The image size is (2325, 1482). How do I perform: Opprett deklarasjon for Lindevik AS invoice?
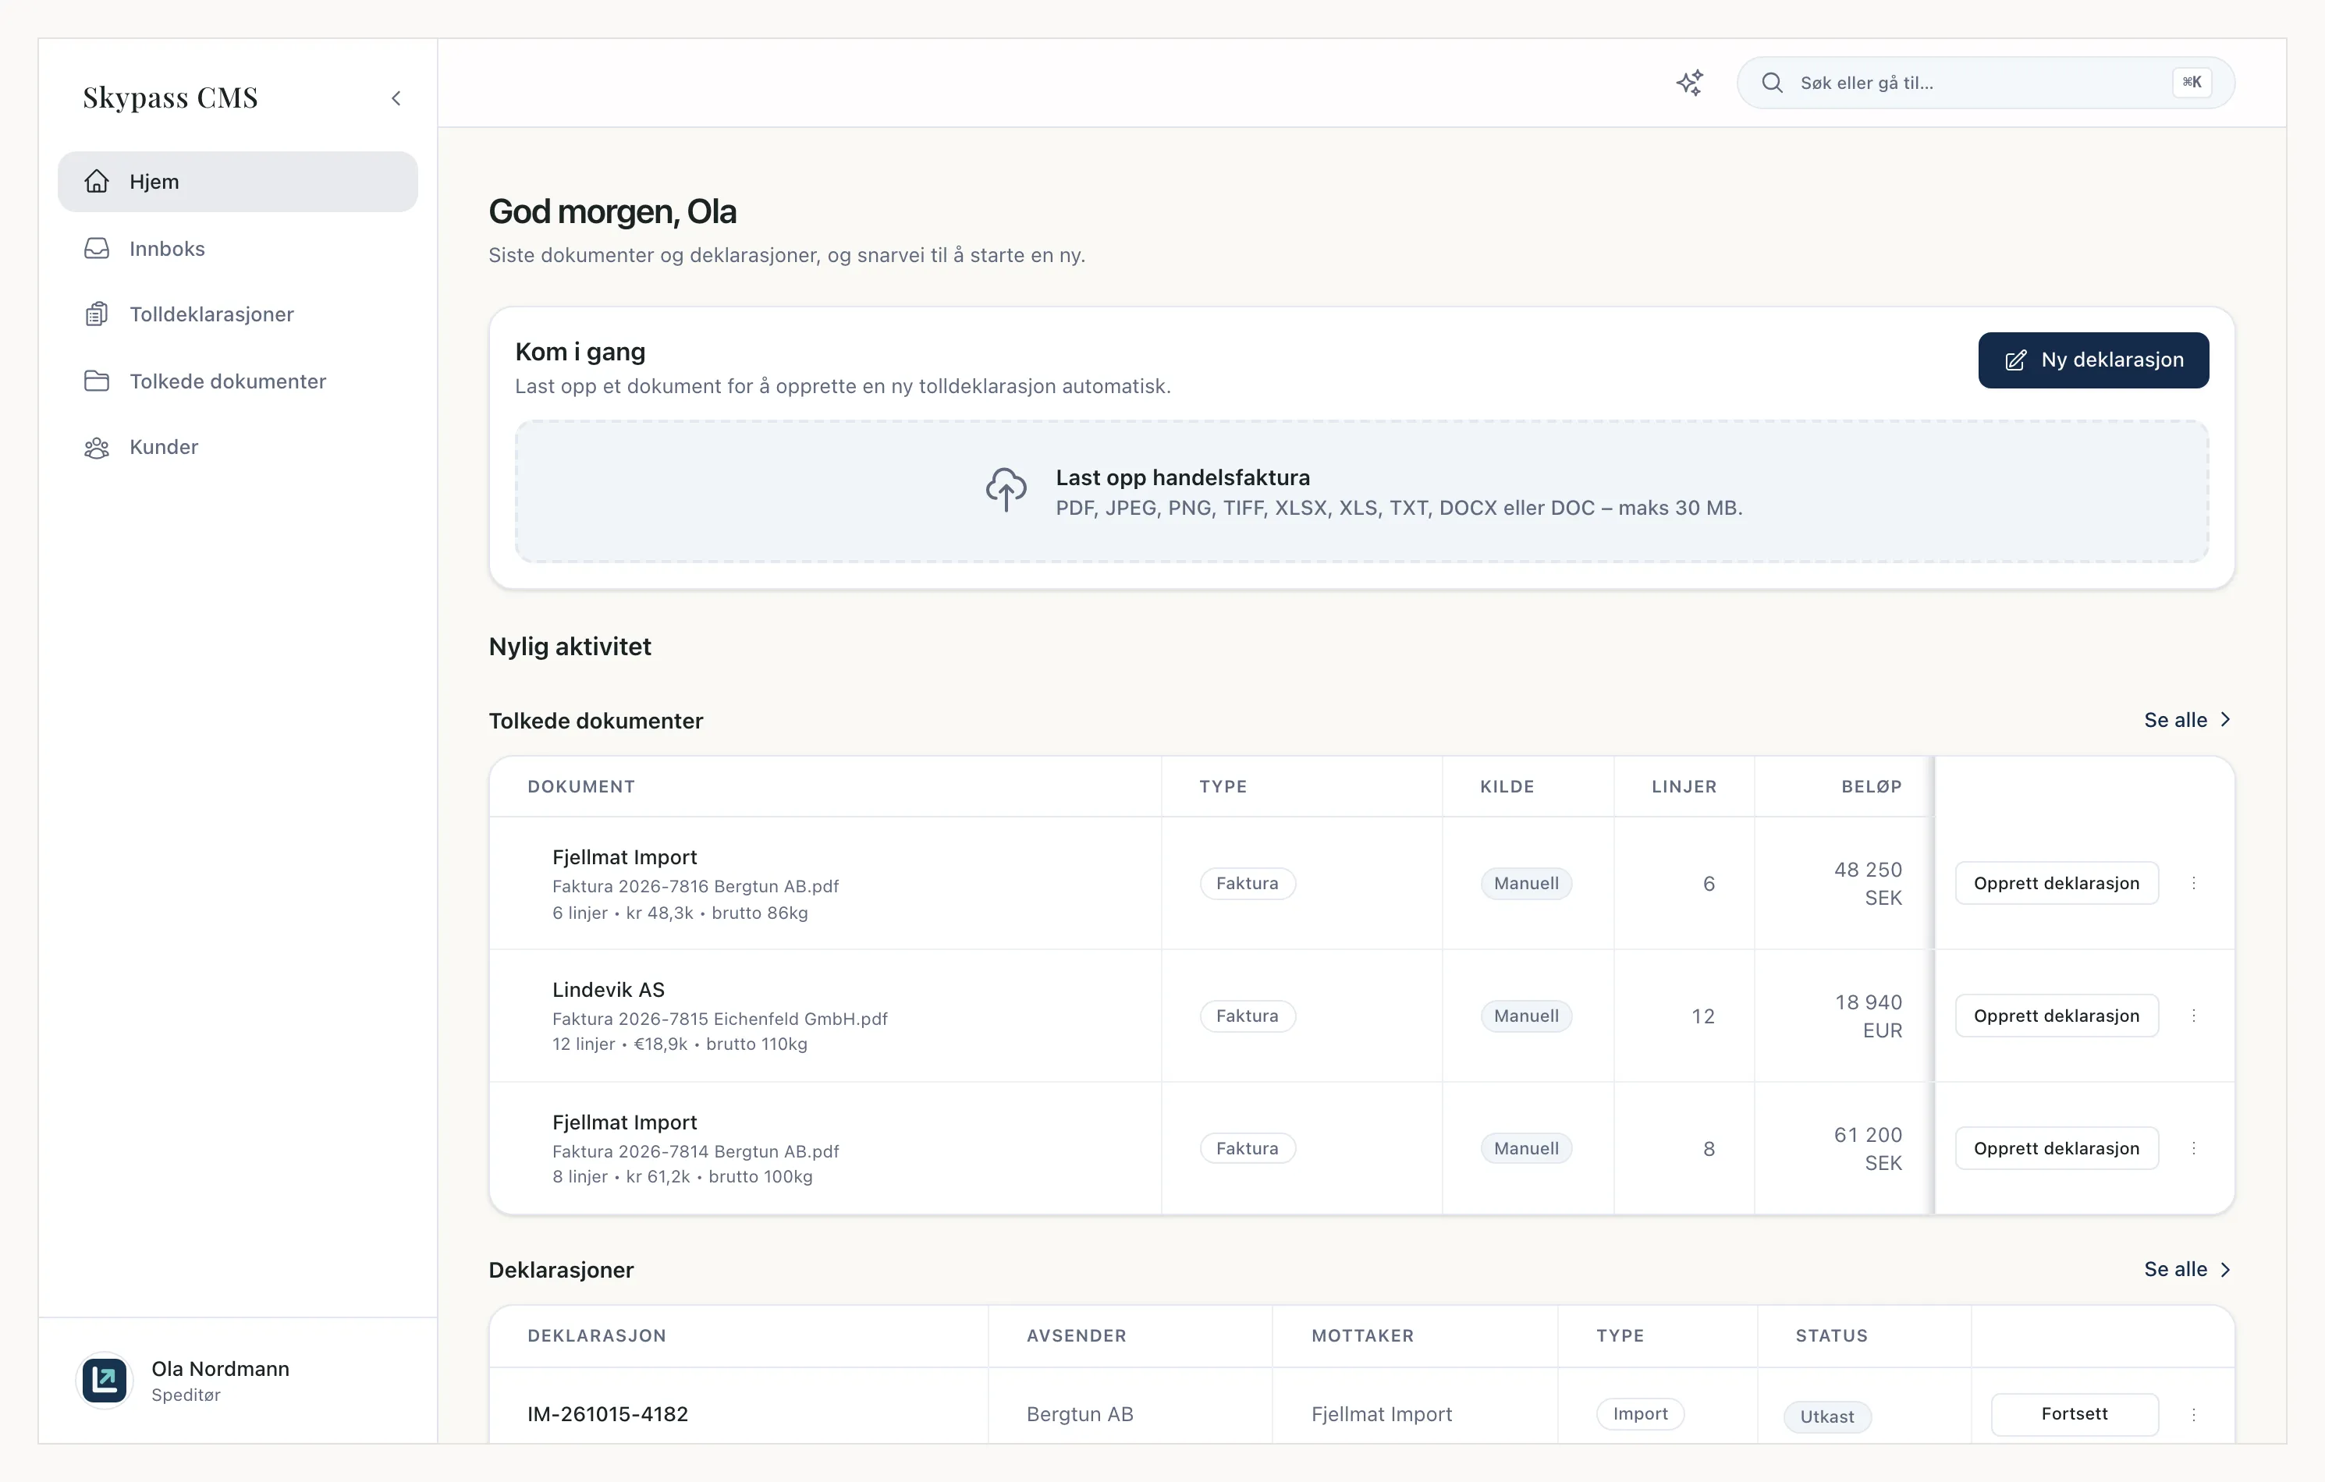pos(2057,1016)
